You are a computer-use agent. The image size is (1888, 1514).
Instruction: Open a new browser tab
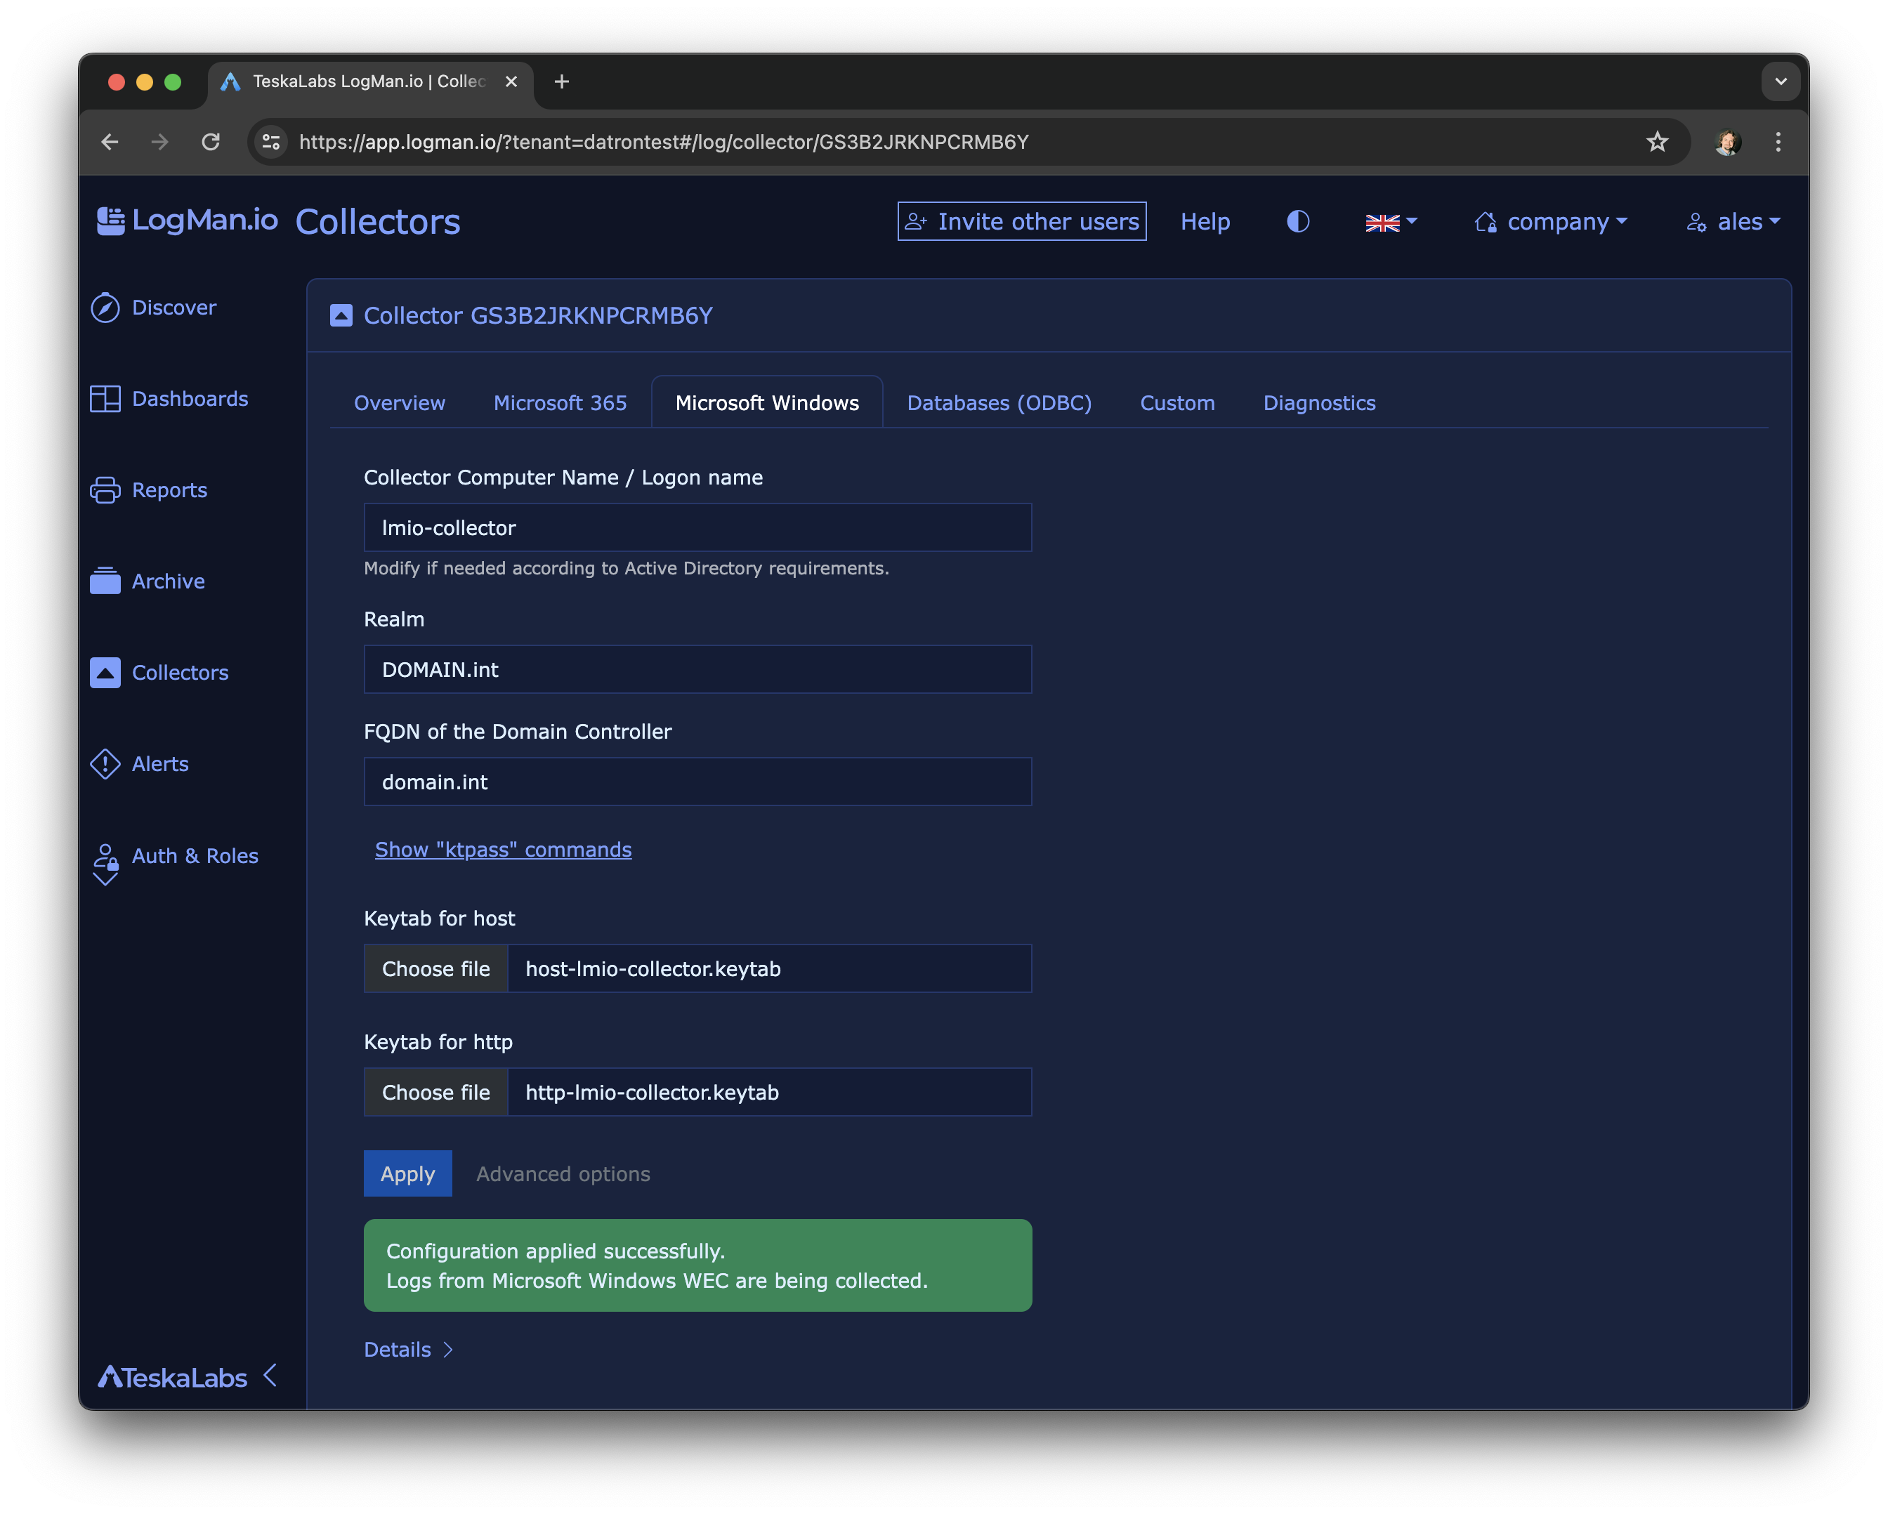[561, 81]
